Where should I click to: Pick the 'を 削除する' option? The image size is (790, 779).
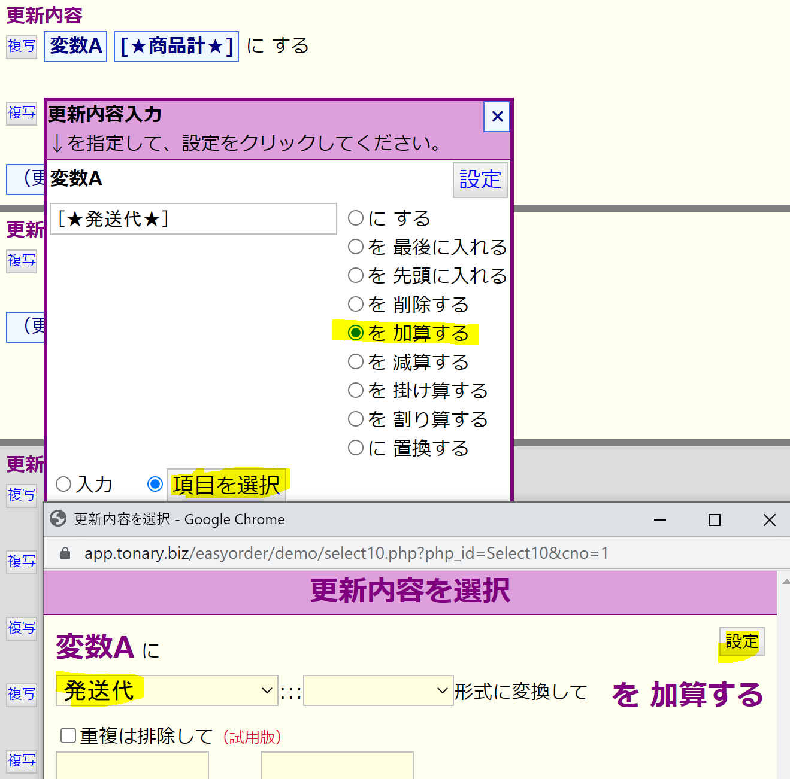(356, 305)
